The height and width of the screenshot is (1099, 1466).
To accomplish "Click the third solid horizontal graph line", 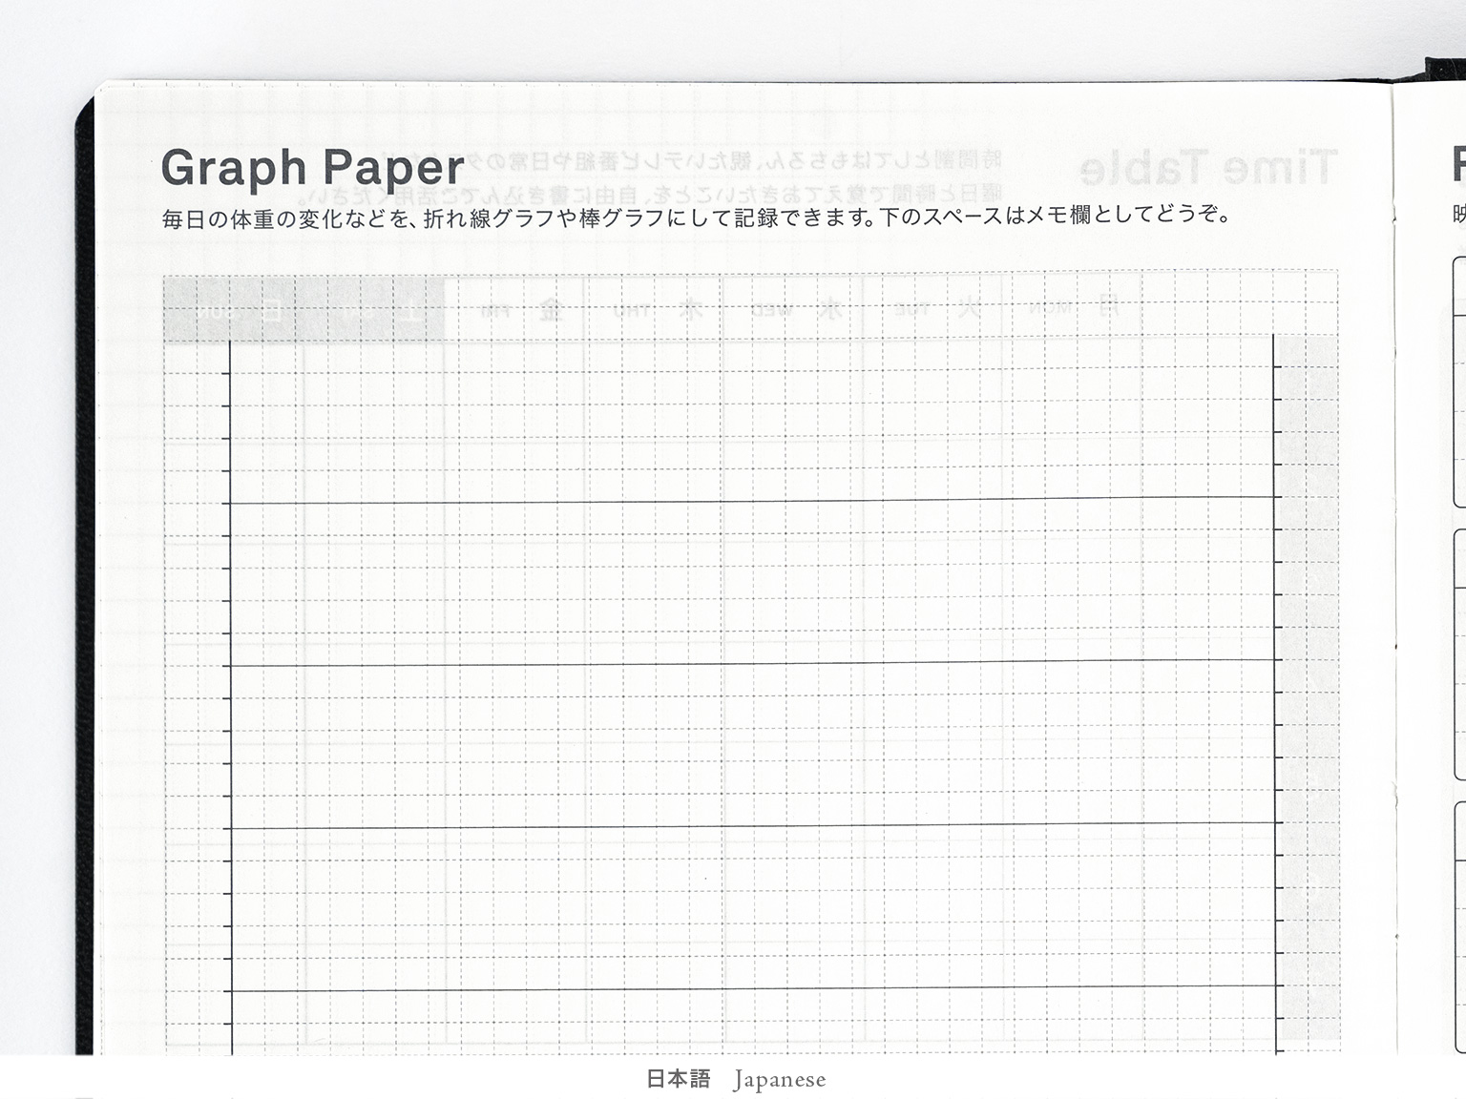I will [754, 825].
